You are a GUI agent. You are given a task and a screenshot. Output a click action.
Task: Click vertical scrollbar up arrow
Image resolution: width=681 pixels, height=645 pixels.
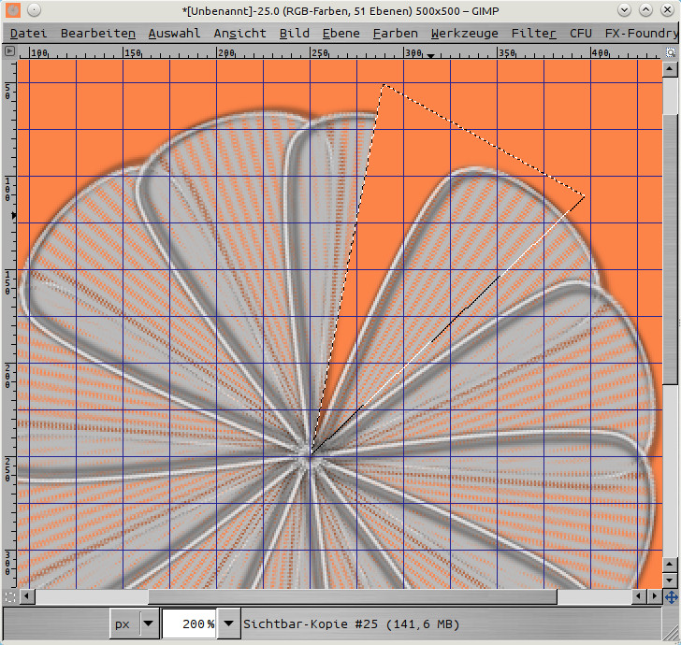pyautogui.click(x=671, y=68)
